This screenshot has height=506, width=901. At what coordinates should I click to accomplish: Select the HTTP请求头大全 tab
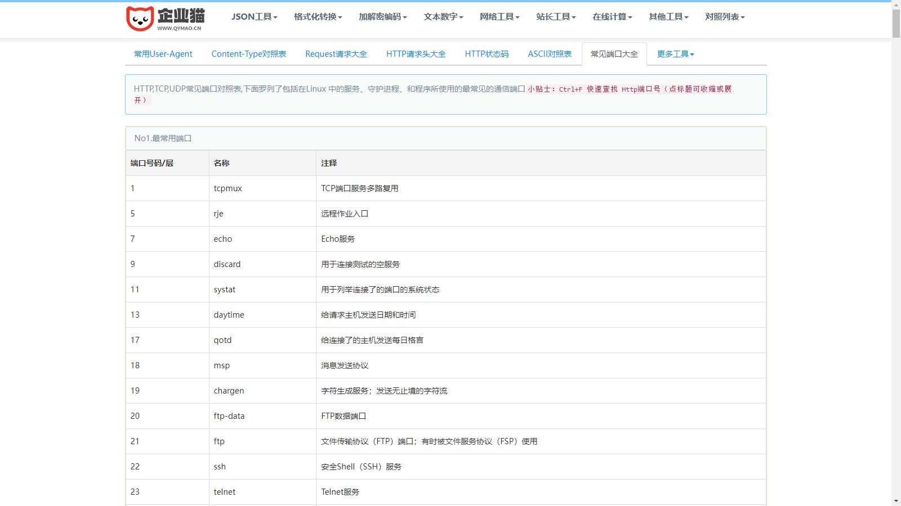[416, 54]
